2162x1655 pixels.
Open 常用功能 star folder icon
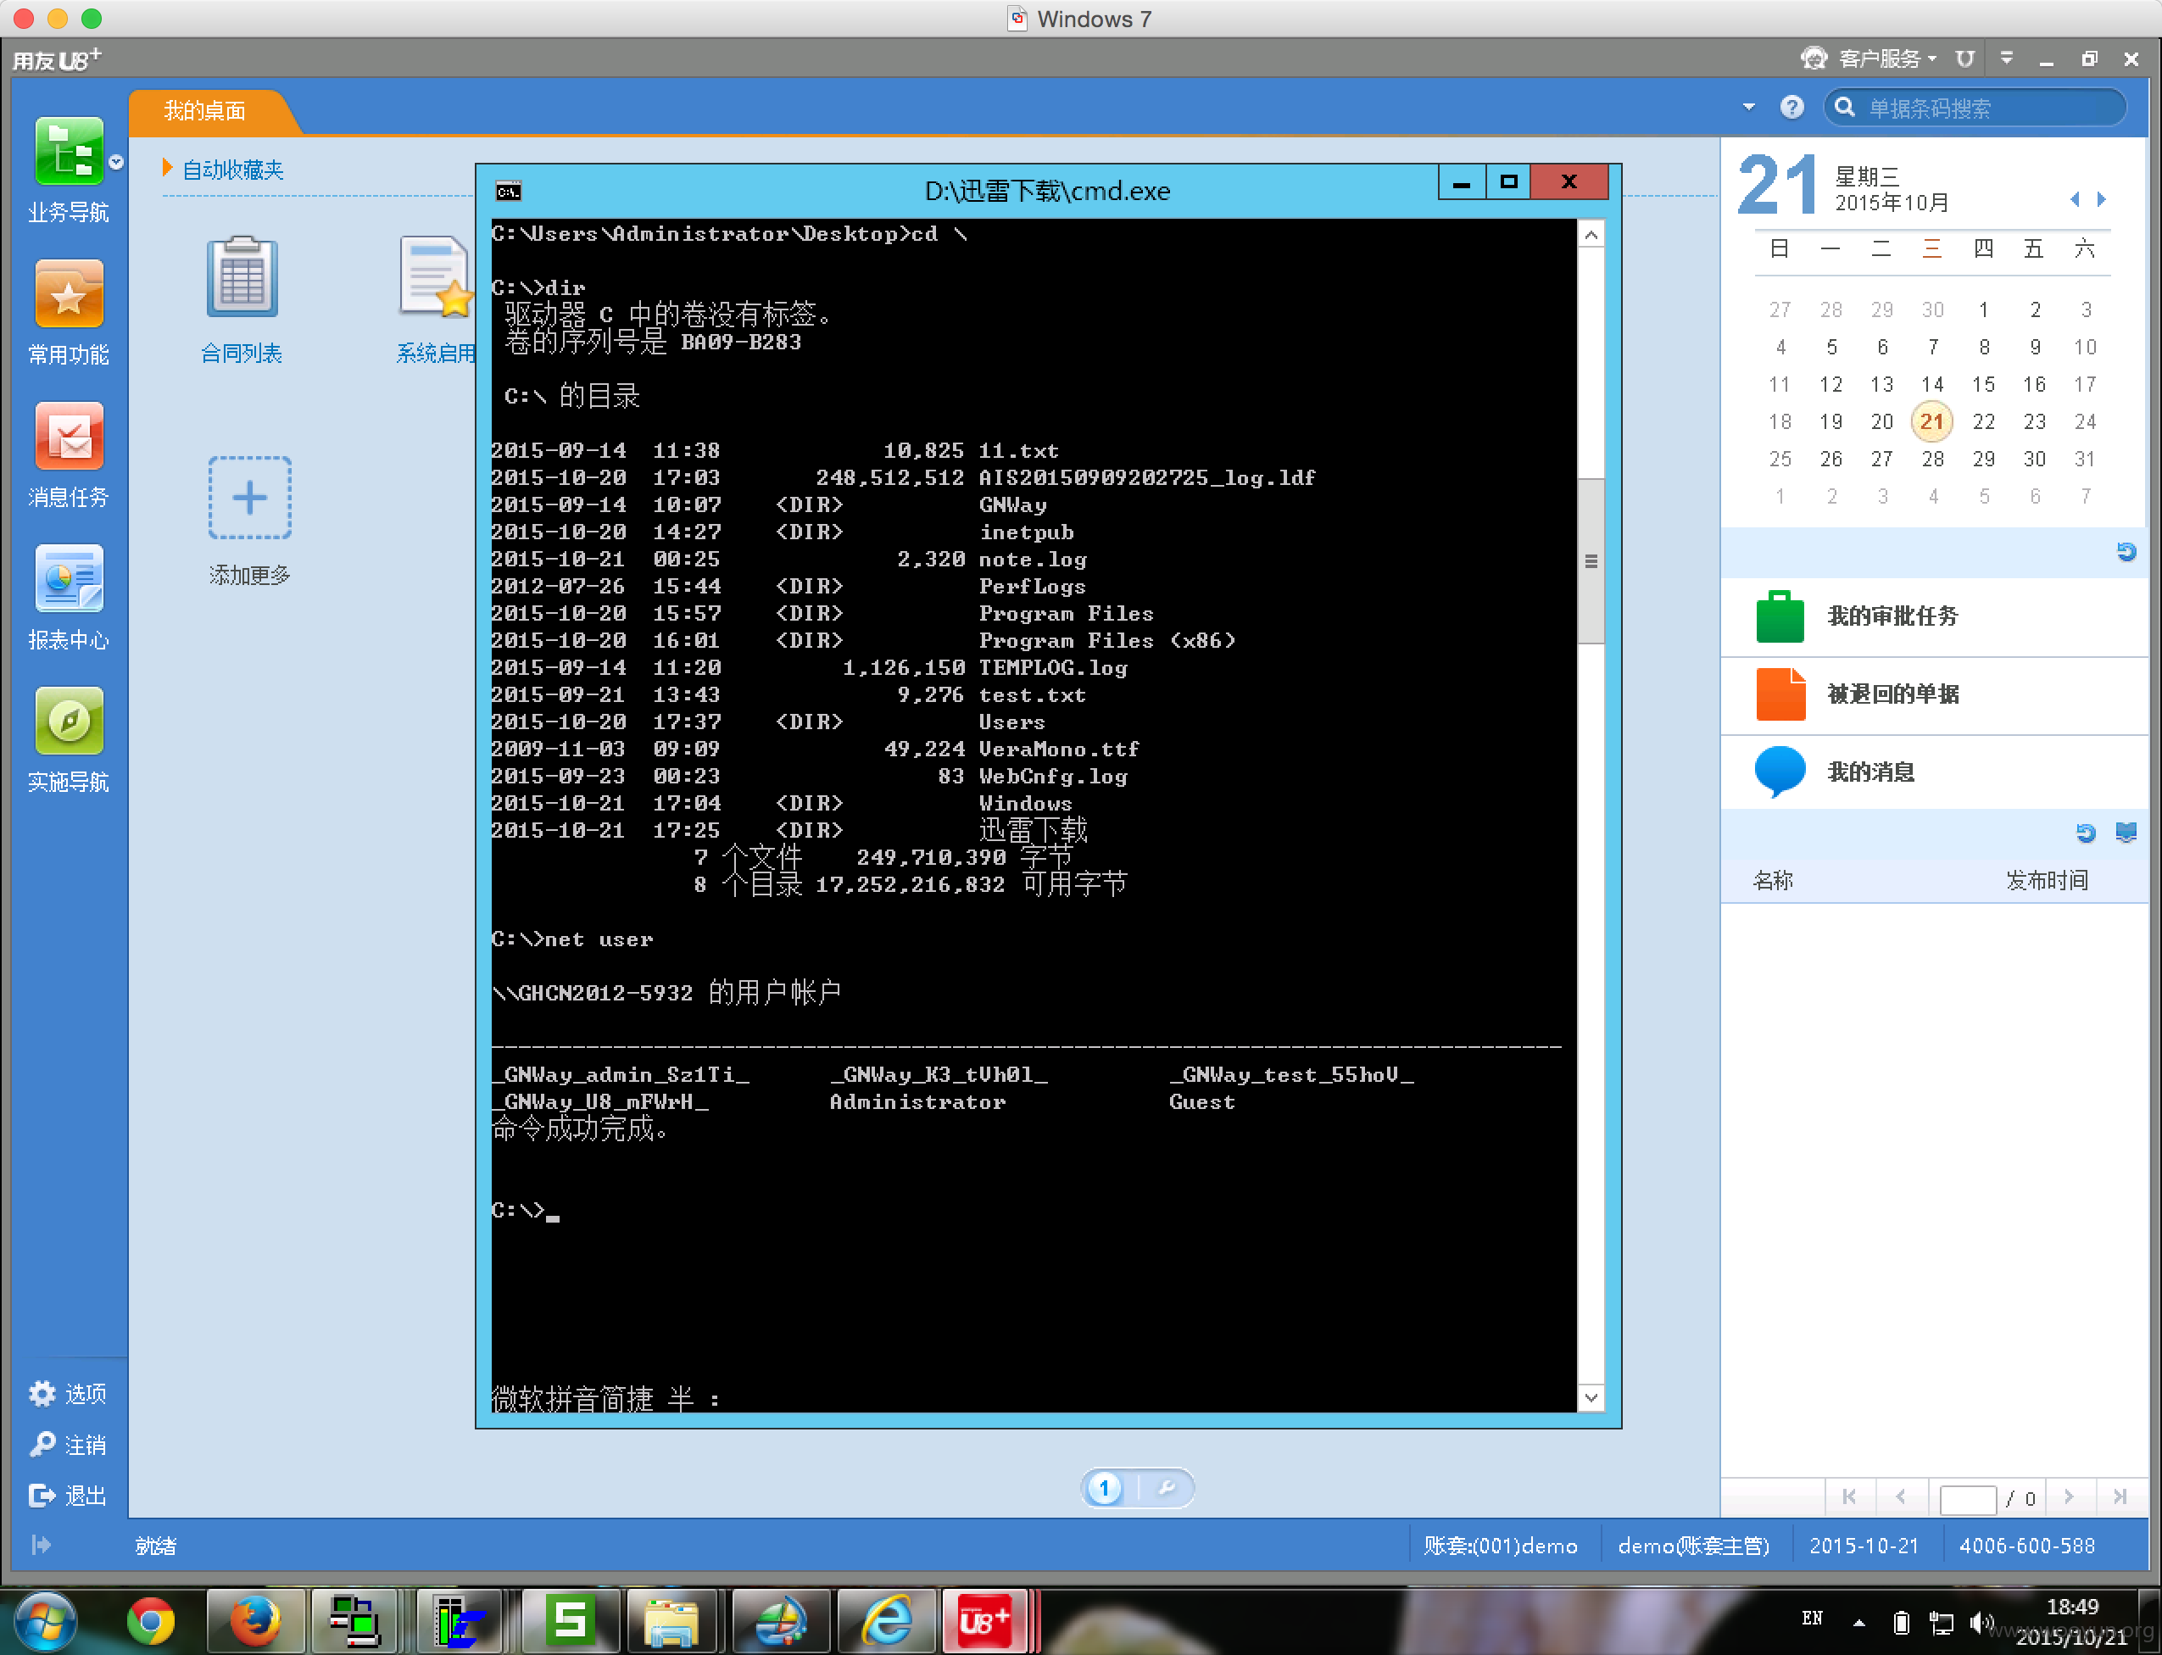coord(68,294)
